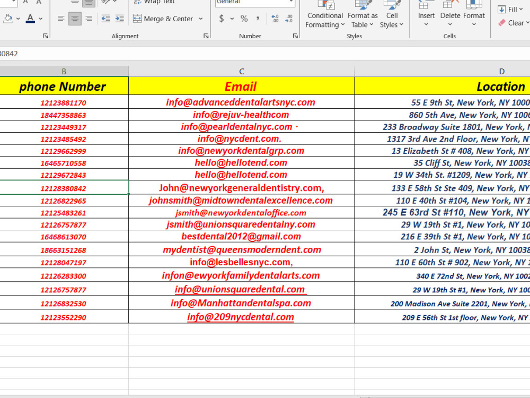Select phone cell 12123552290
Image resolution: width=530 pixels, height=398 pixels.
coord(64,317)
